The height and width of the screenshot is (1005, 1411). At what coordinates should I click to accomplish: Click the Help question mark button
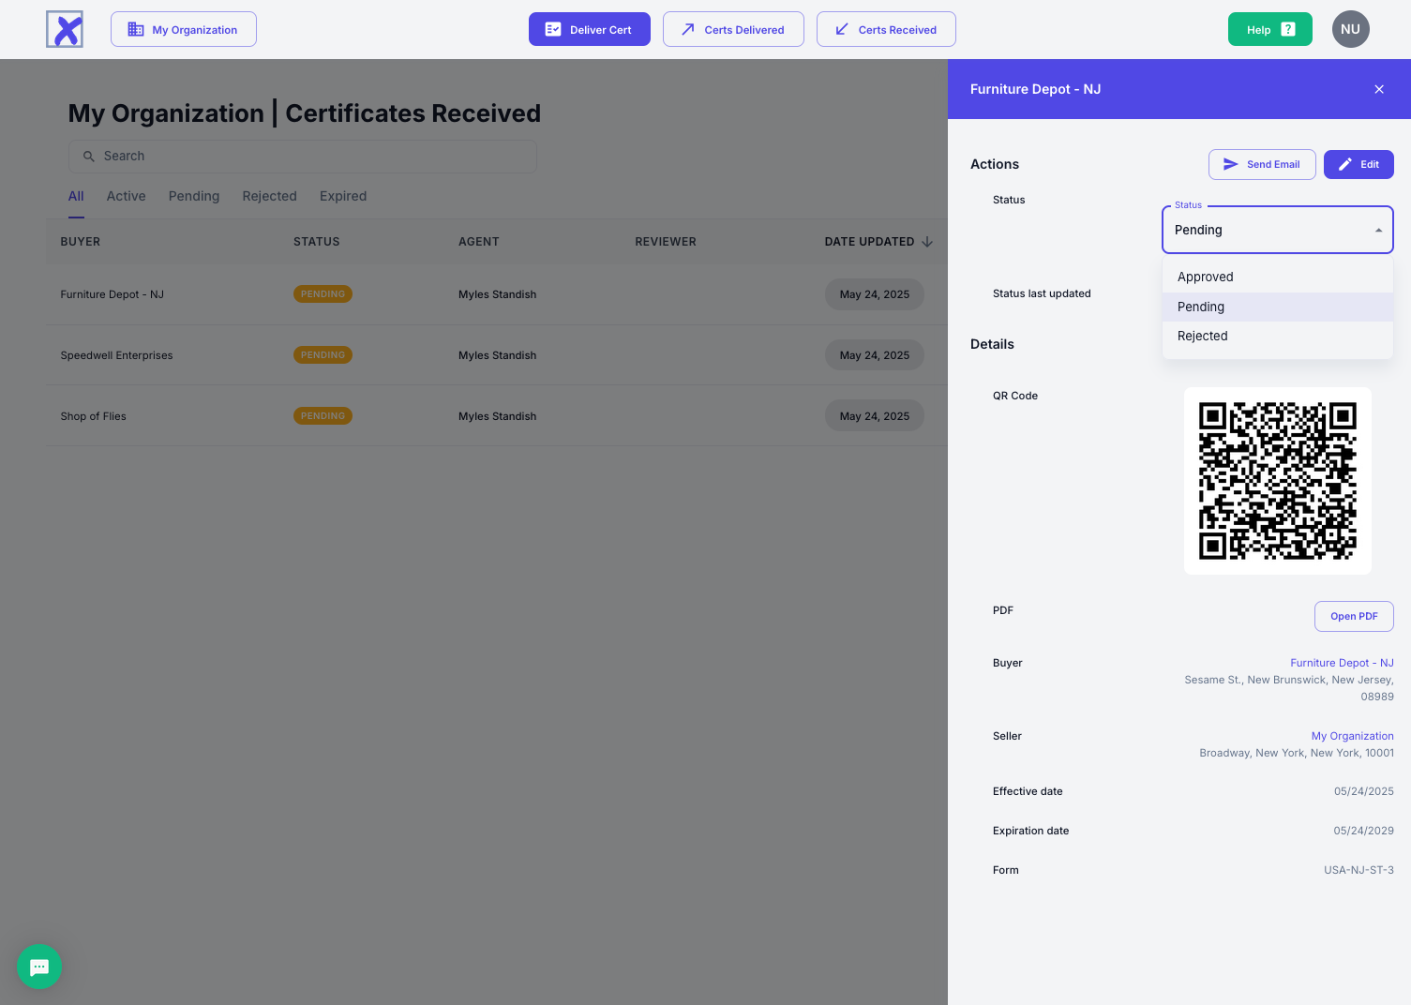pos(1269,29)
